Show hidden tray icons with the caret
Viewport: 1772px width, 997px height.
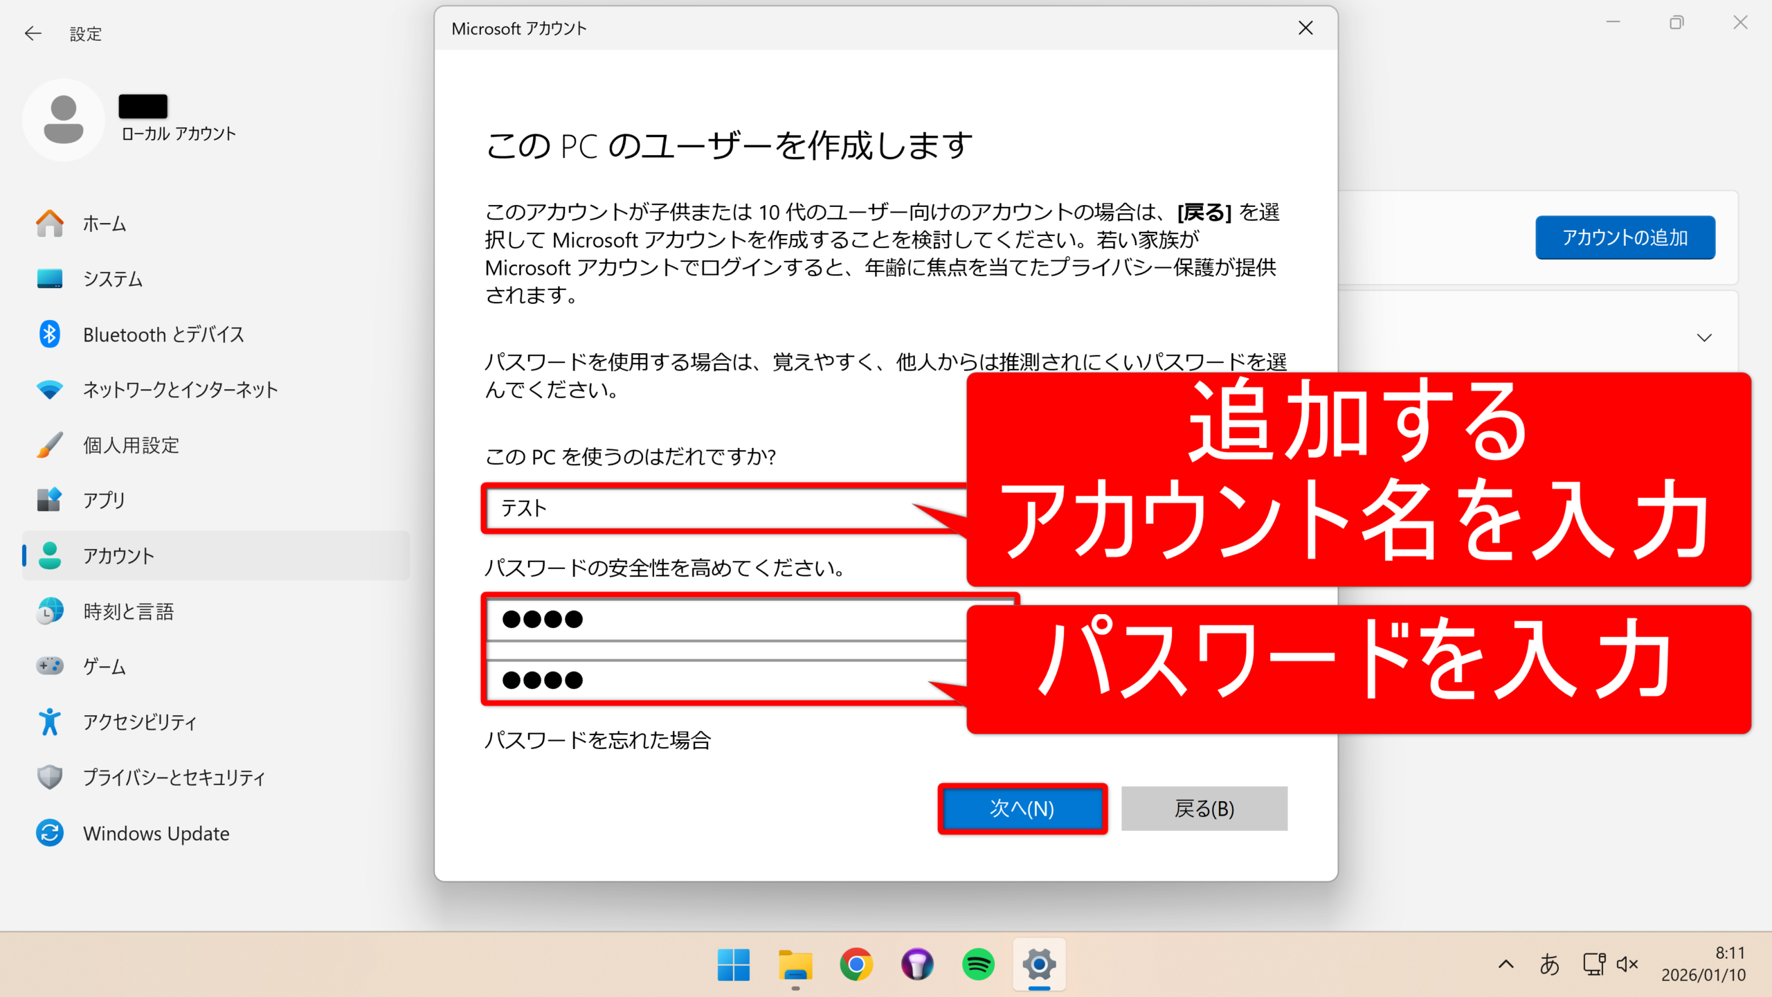(x=1506, y=964)
